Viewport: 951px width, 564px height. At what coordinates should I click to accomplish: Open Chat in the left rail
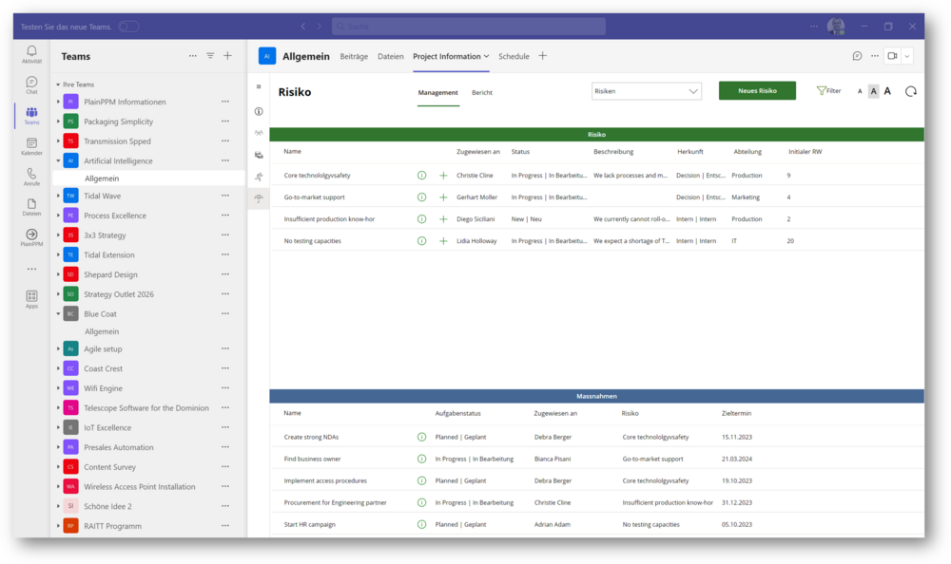(31, 84)
